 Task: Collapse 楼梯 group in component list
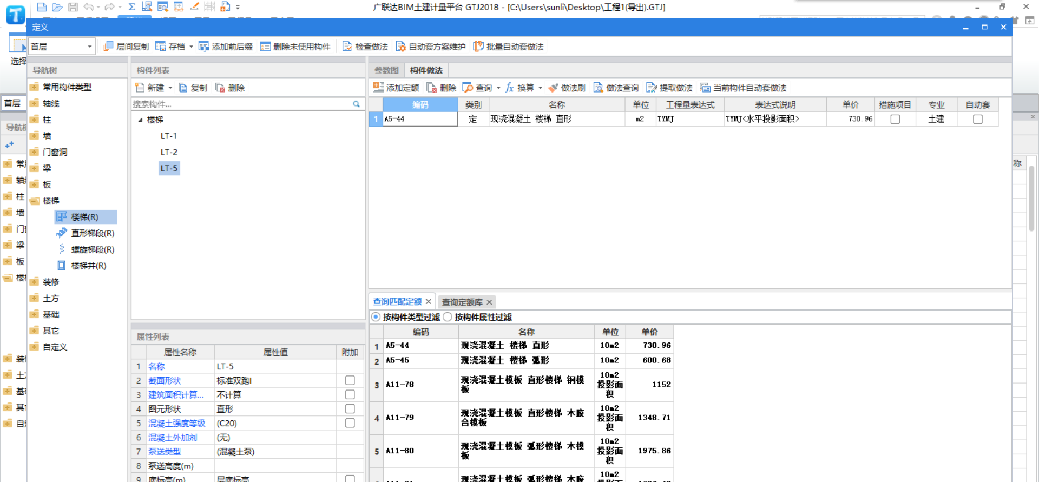point(140,120)
